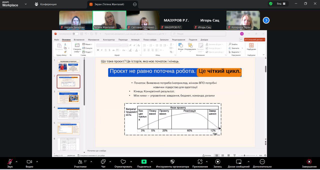Start recording with Запись button
Image resolution: width=320 pixels, height=170 pixels.
217,162
